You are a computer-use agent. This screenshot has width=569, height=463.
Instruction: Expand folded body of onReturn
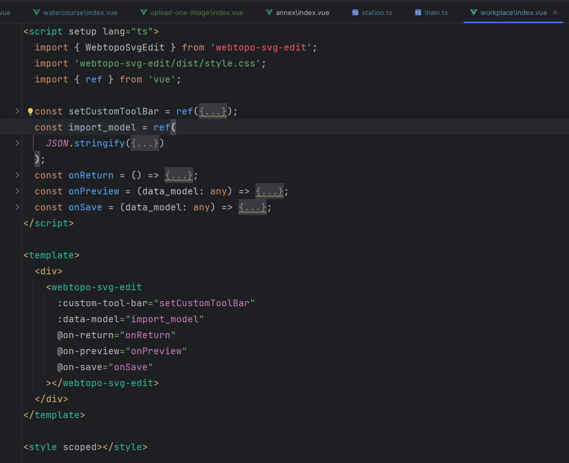point(179,175)
